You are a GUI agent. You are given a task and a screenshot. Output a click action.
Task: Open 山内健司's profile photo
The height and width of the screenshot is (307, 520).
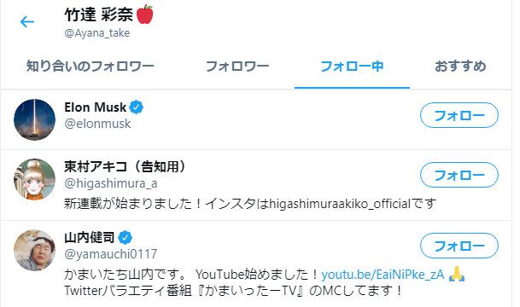tap(34, 251)
